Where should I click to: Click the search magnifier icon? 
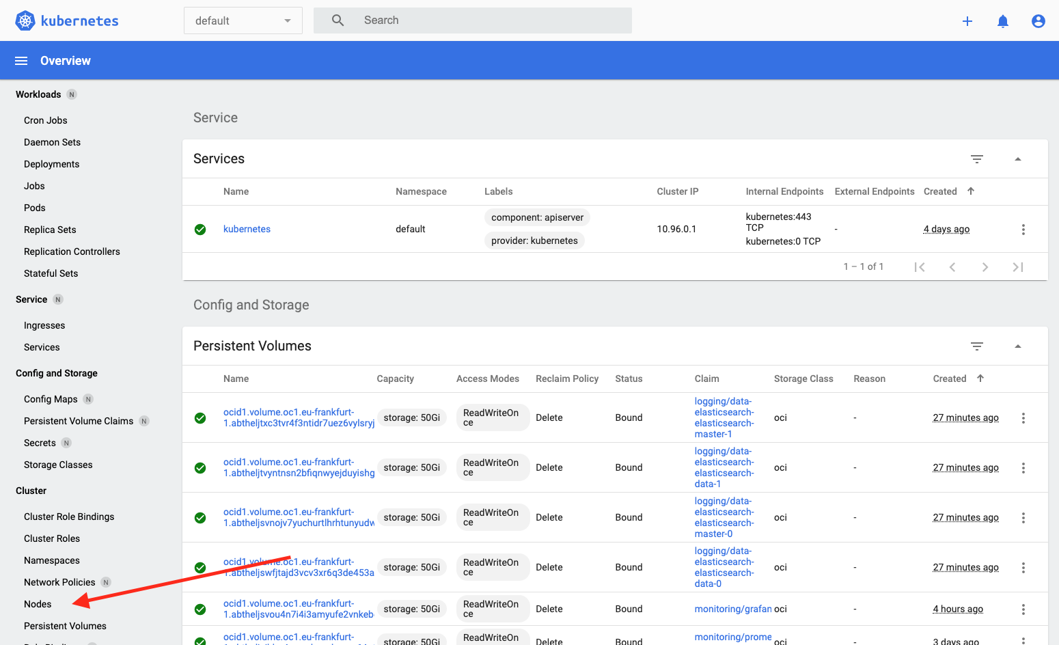click(338, 20)
